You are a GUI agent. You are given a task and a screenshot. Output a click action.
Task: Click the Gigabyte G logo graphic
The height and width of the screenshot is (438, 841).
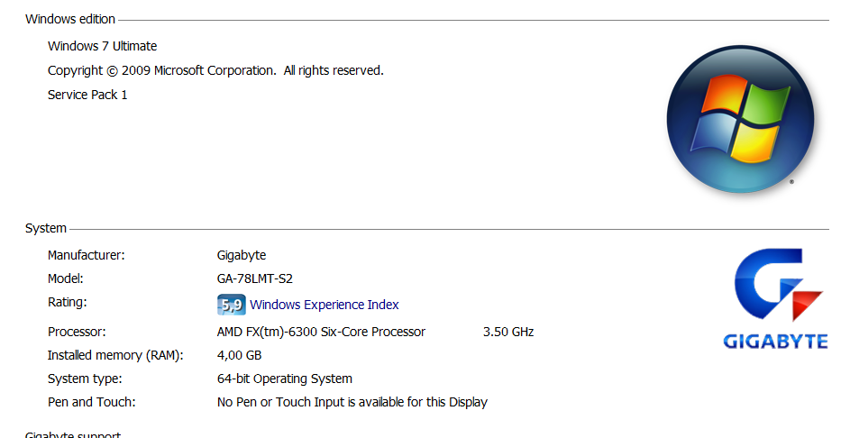pyautogui.click(x=778, y=285)
